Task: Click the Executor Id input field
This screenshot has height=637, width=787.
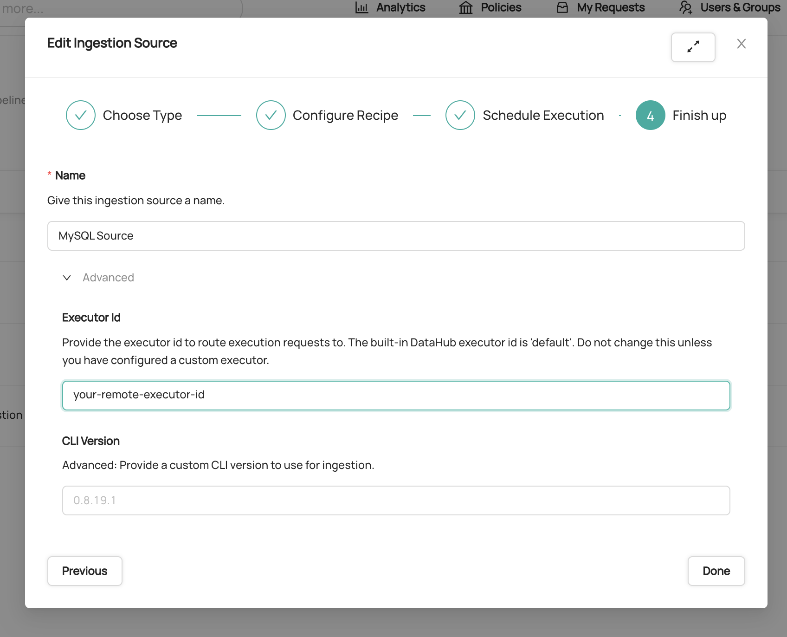Action: (396, 396)
